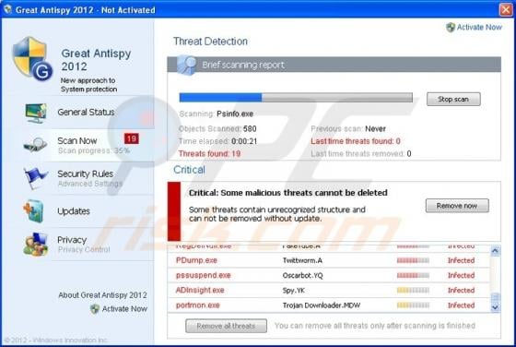Click the Great Antispy shield logo
This screenshot has width=516, height=347.
[x=32, y=59]
